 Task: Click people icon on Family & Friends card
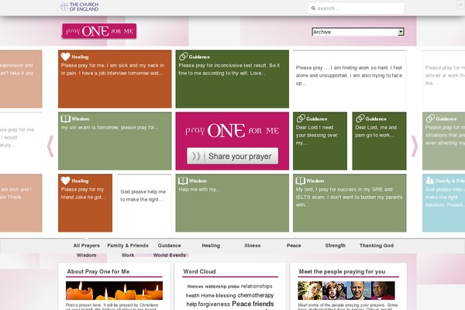(429, 181)
